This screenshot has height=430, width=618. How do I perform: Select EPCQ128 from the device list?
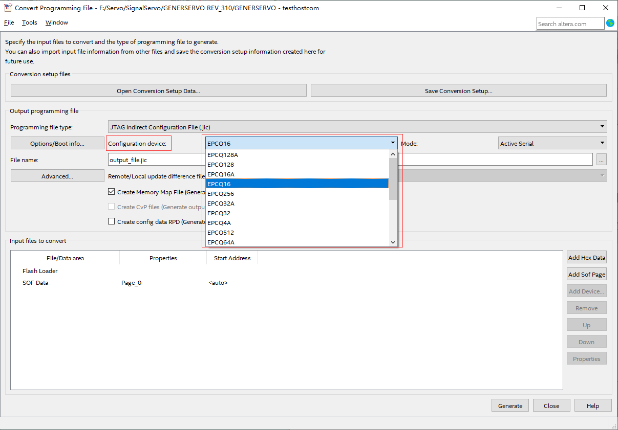(297, 164)
